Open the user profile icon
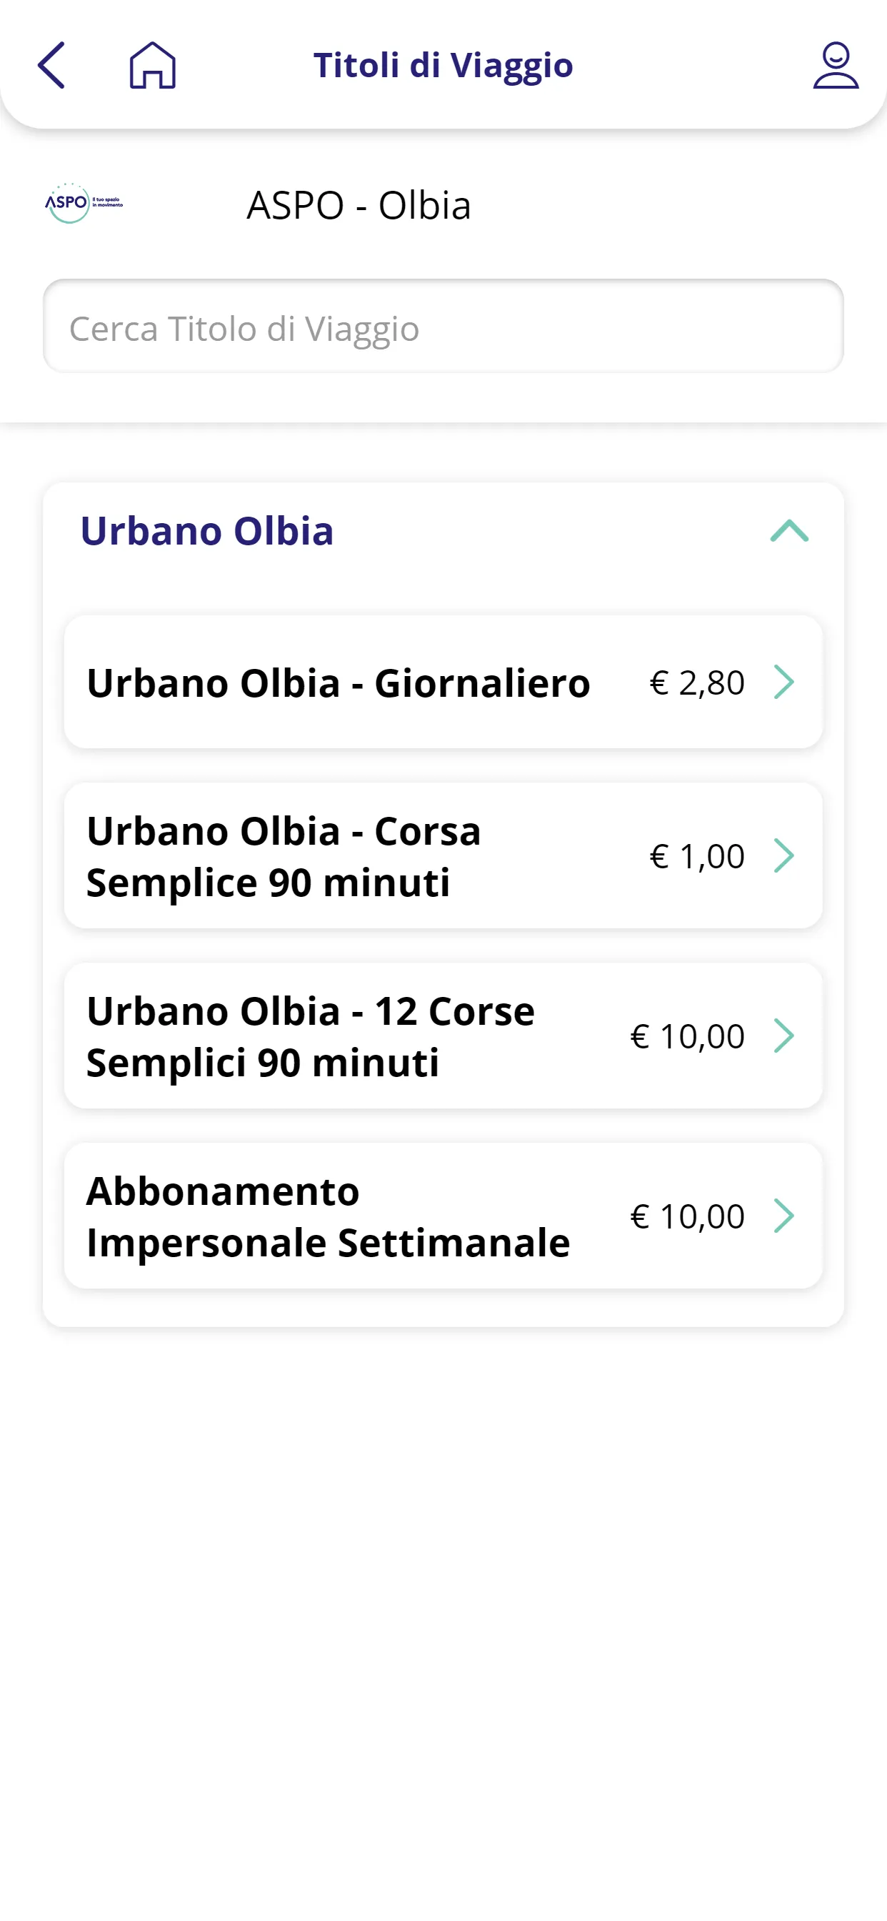 pos(835,66)
